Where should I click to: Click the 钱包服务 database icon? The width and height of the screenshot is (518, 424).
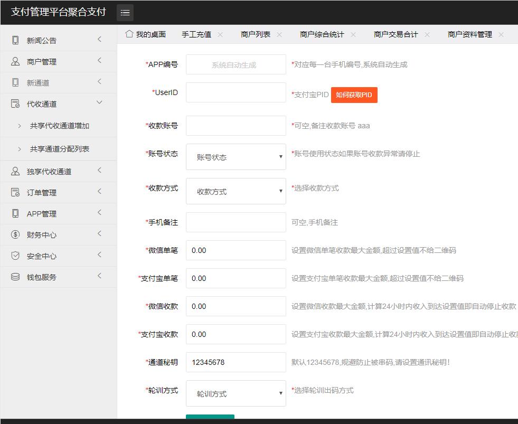click(x=15, y=277)
